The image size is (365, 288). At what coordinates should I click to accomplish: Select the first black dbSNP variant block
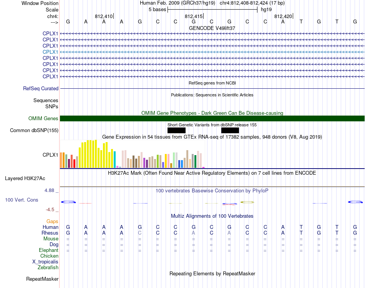176,130
